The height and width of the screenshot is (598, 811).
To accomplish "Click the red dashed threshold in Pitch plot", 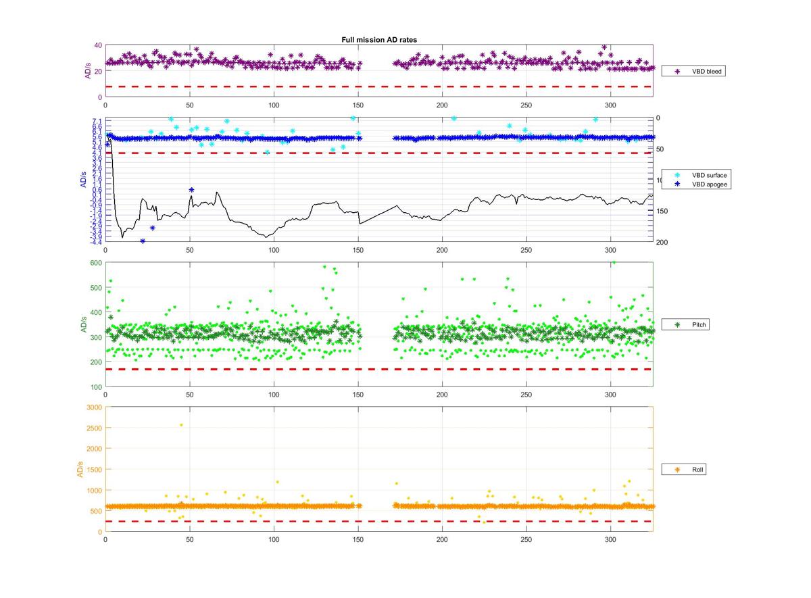I will pos(378,370).
